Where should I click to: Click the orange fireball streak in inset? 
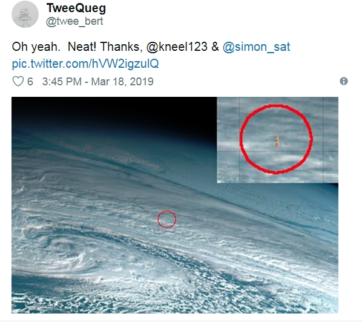pyautogui.click(x=277, y=141)
